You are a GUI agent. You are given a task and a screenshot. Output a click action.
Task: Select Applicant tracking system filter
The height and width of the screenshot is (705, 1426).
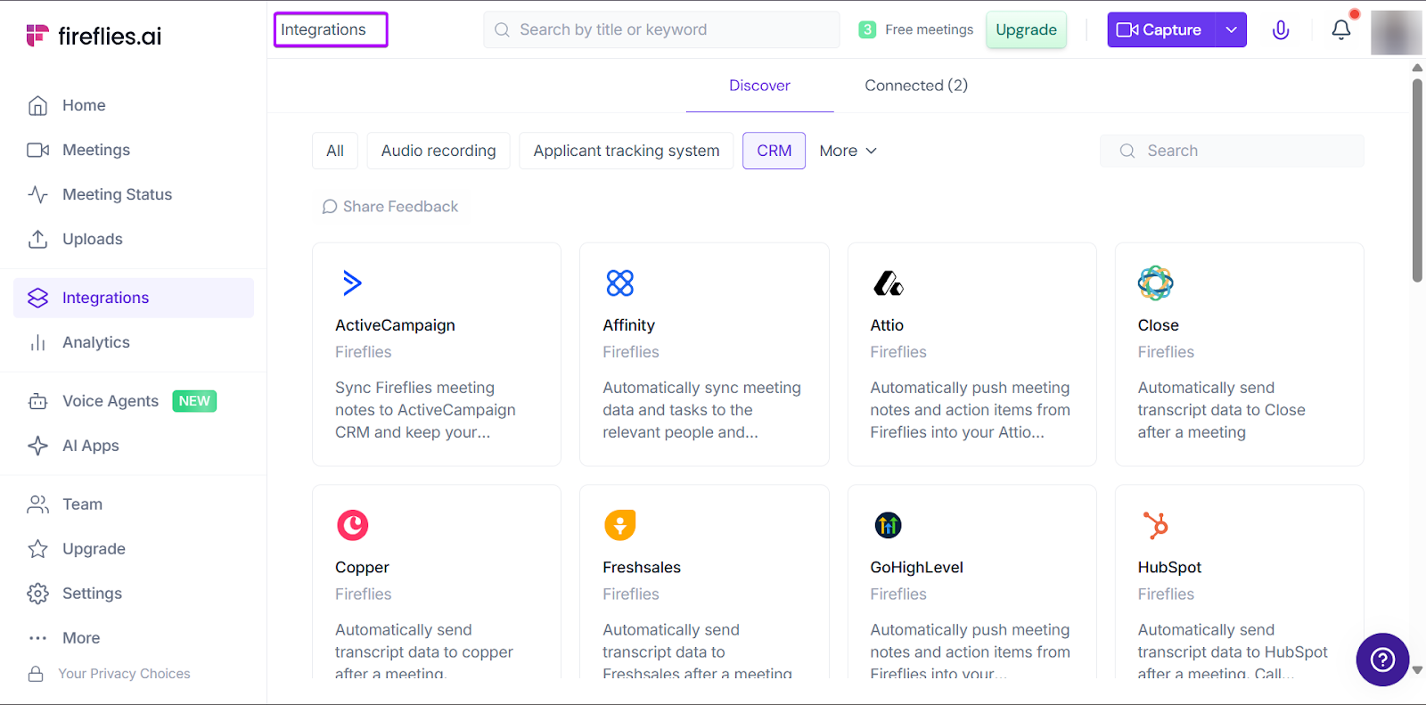coord(627,151)
